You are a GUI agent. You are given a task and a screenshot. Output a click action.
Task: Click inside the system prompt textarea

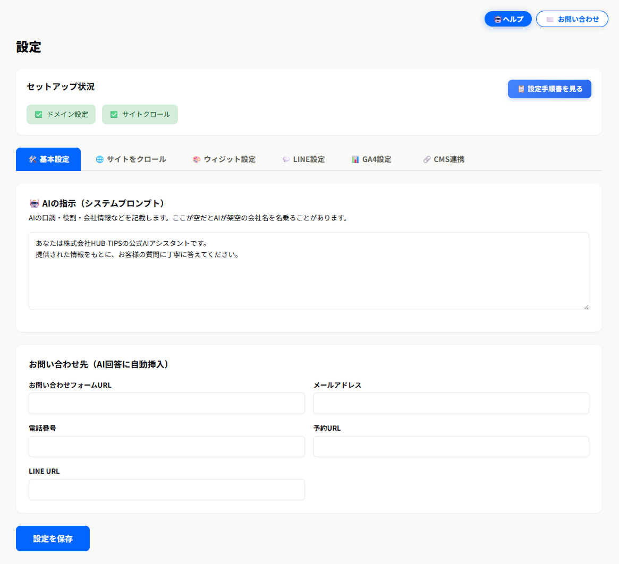point(309,271)
